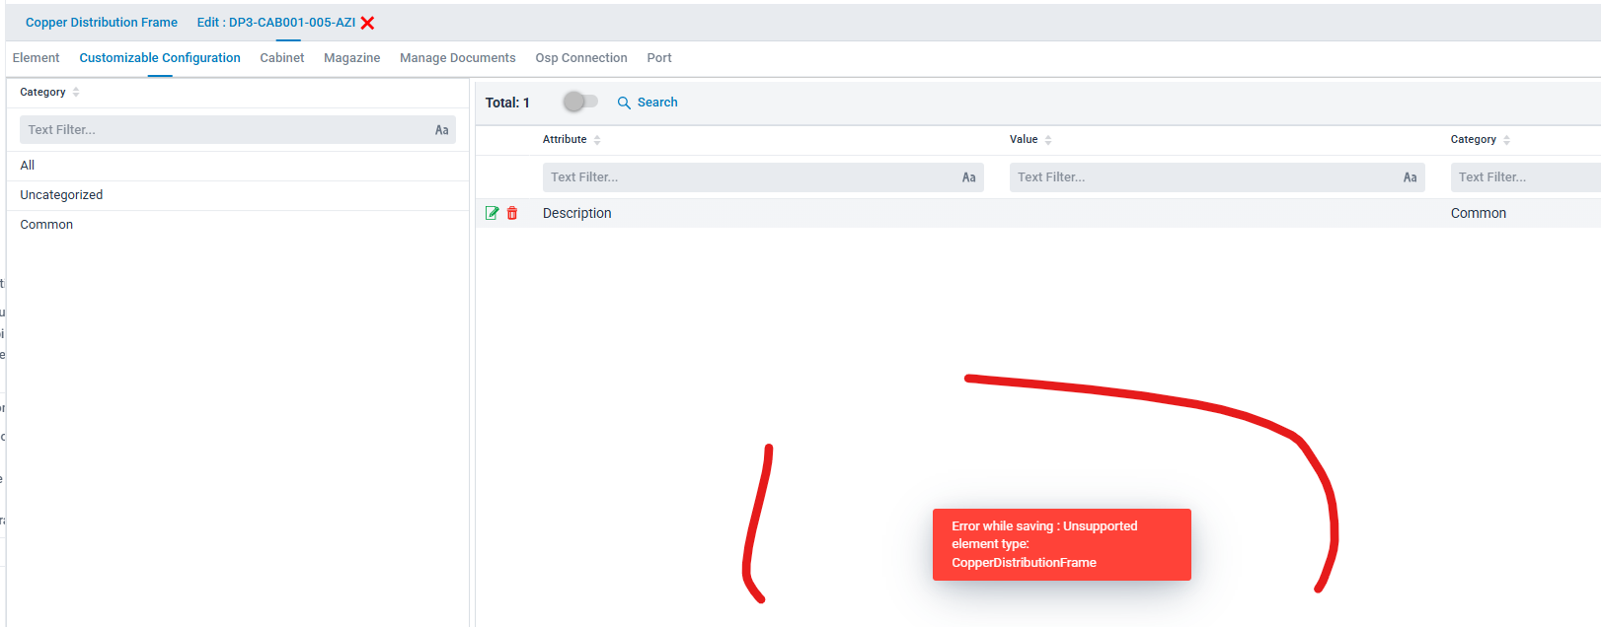Open the Manage Documents tab
1601x627 pixels.
point(457,58)
